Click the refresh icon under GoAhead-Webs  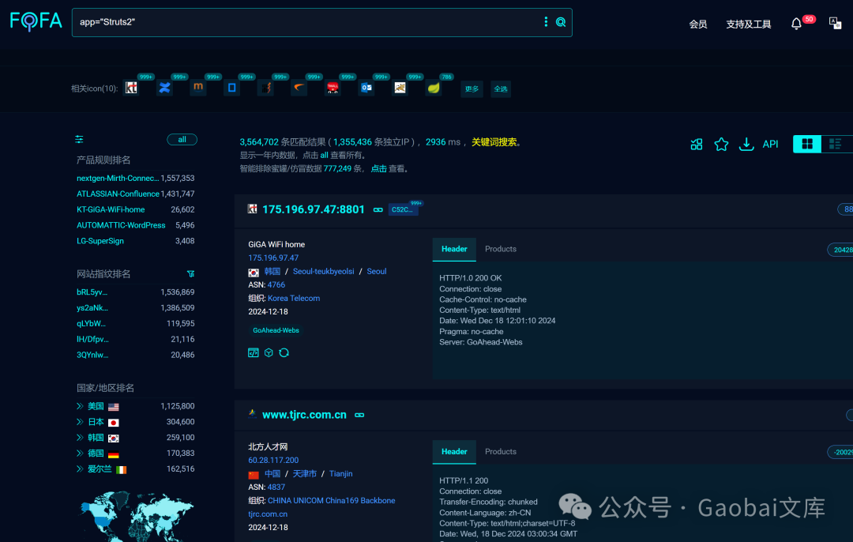pyautogui.click(x=284, y=352)
